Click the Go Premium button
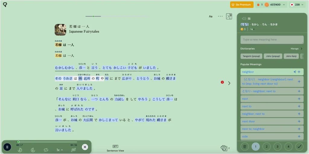Viewport: 309px width, 154px height. [x=242, y=5]
